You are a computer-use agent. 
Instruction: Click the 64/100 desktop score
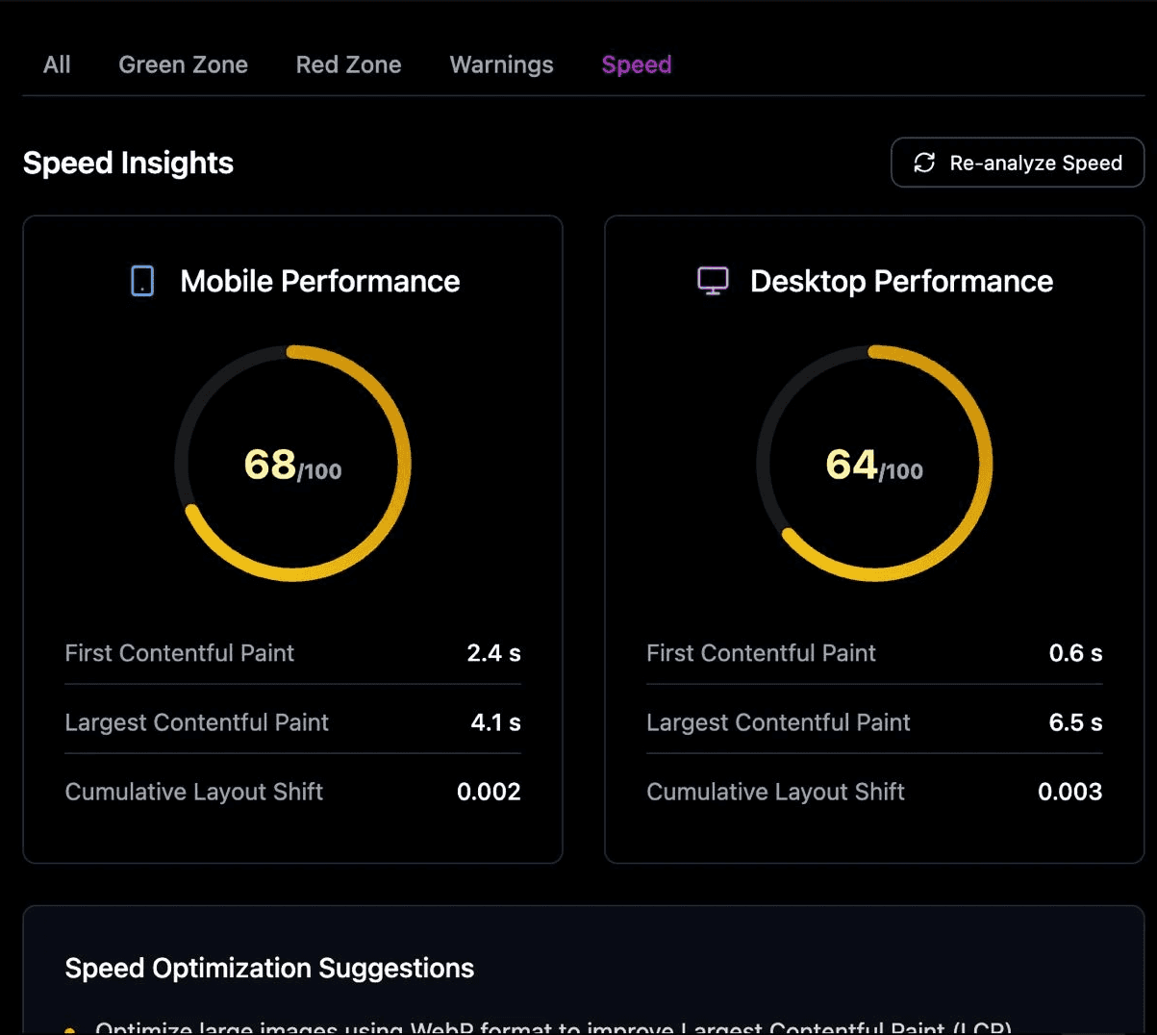click(874, 467)
